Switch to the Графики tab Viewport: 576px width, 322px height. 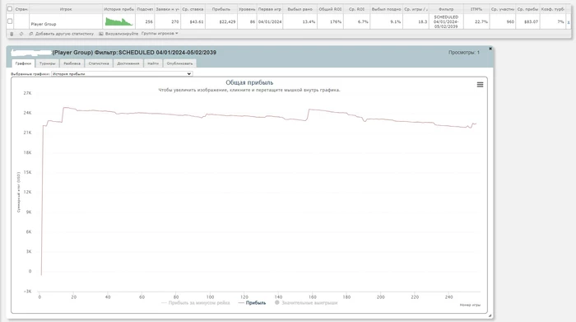coord(23,63)
